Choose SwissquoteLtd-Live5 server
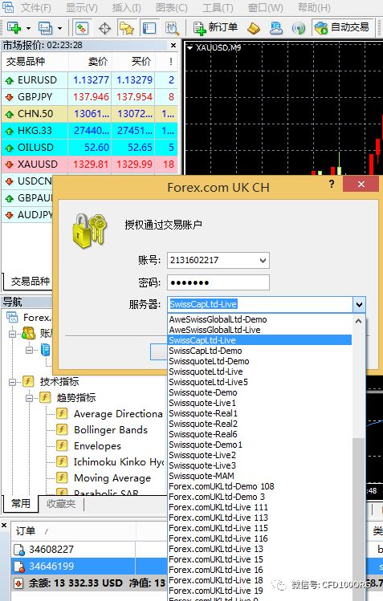383x601 pixels. (x=260, y=382)
